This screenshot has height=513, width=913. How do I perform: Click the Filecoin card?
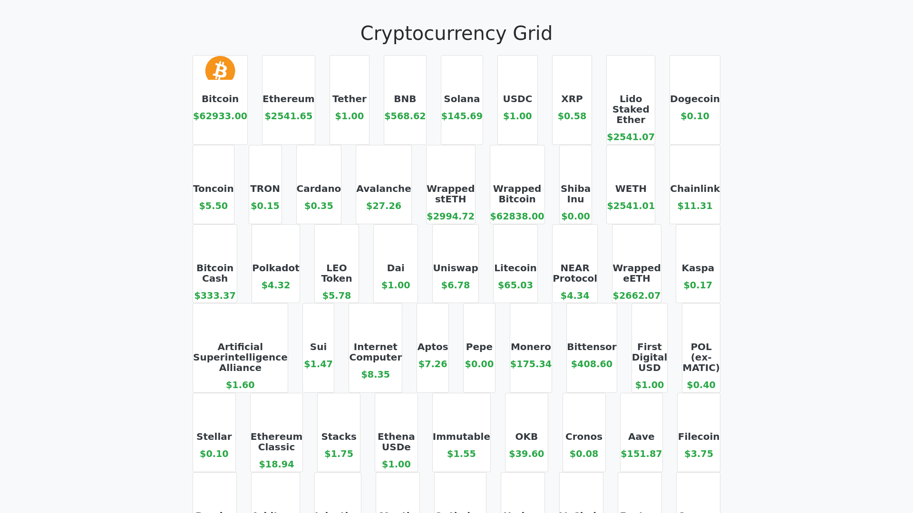click(x=699, y=432)
